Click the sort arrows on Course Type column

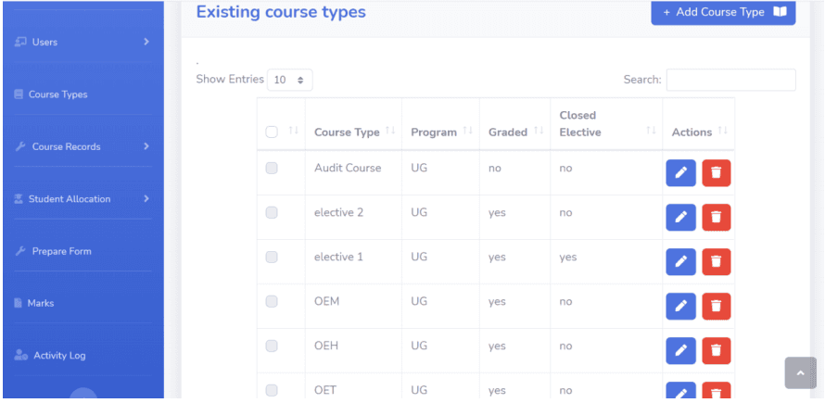(x=390, y=131)
